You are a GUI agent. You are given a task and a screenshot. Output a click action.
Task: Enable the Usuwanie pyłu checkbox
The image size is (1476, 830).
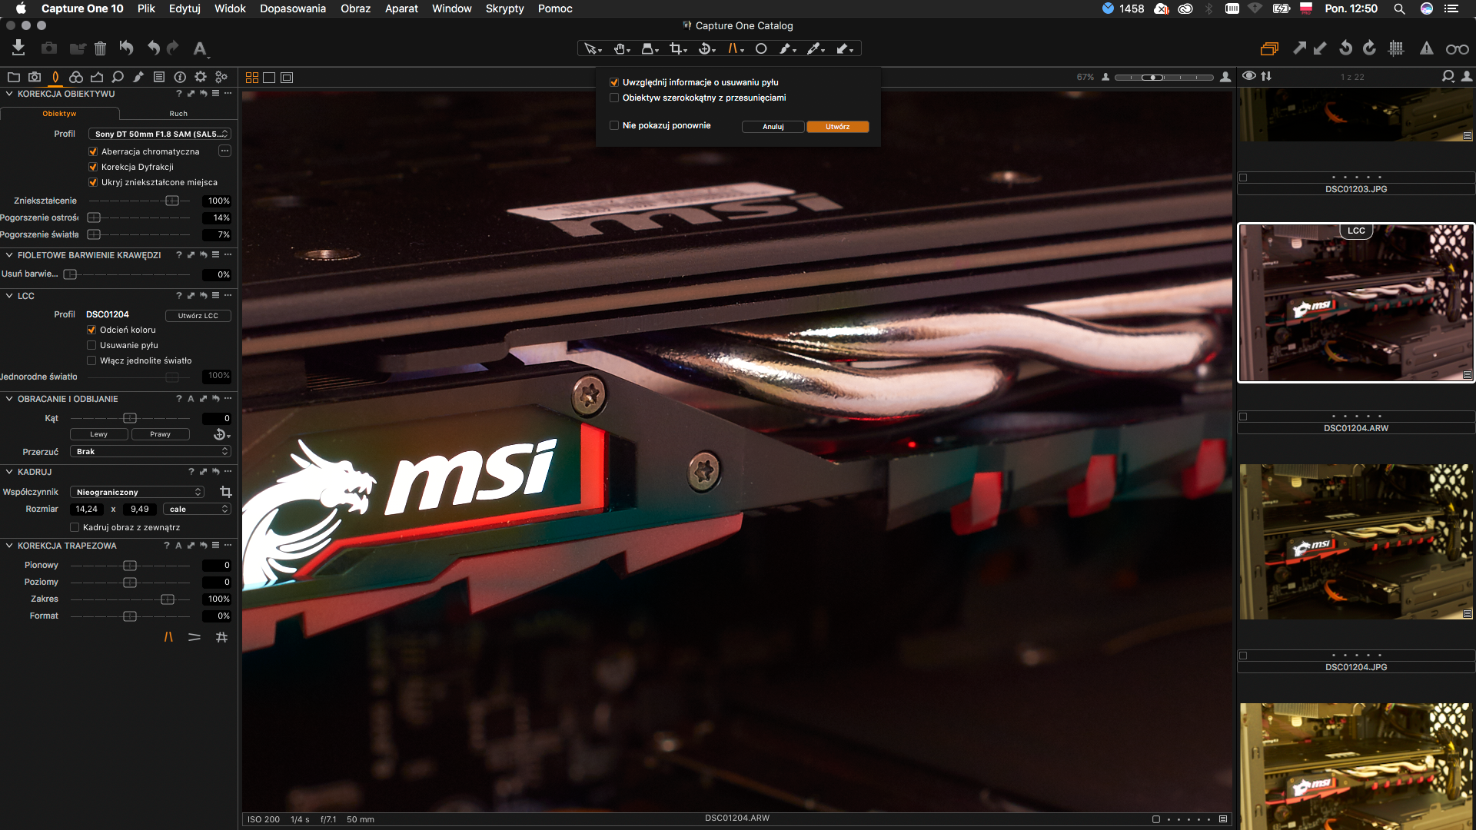pyautogui.click(x=92, y=345)
